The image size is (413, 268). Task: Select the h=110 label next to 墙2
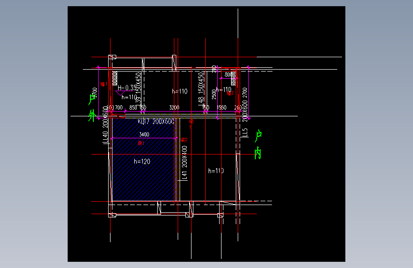[x=223, y=90]
